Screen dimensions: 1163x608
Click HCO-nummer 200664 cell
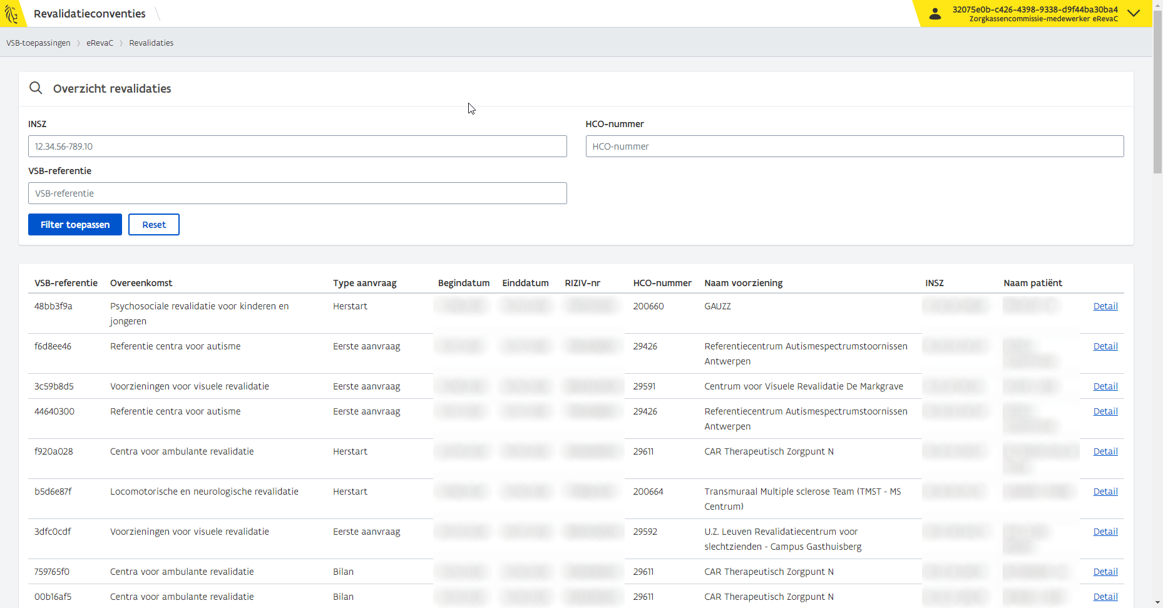[648, 492]
